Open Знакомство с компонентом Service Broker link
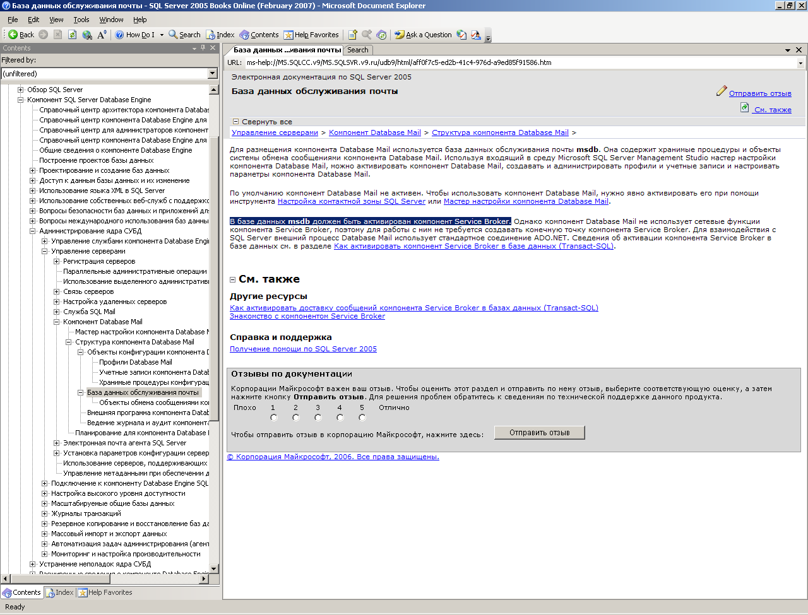This screenshot has height=615, width=808. [307, 316]
